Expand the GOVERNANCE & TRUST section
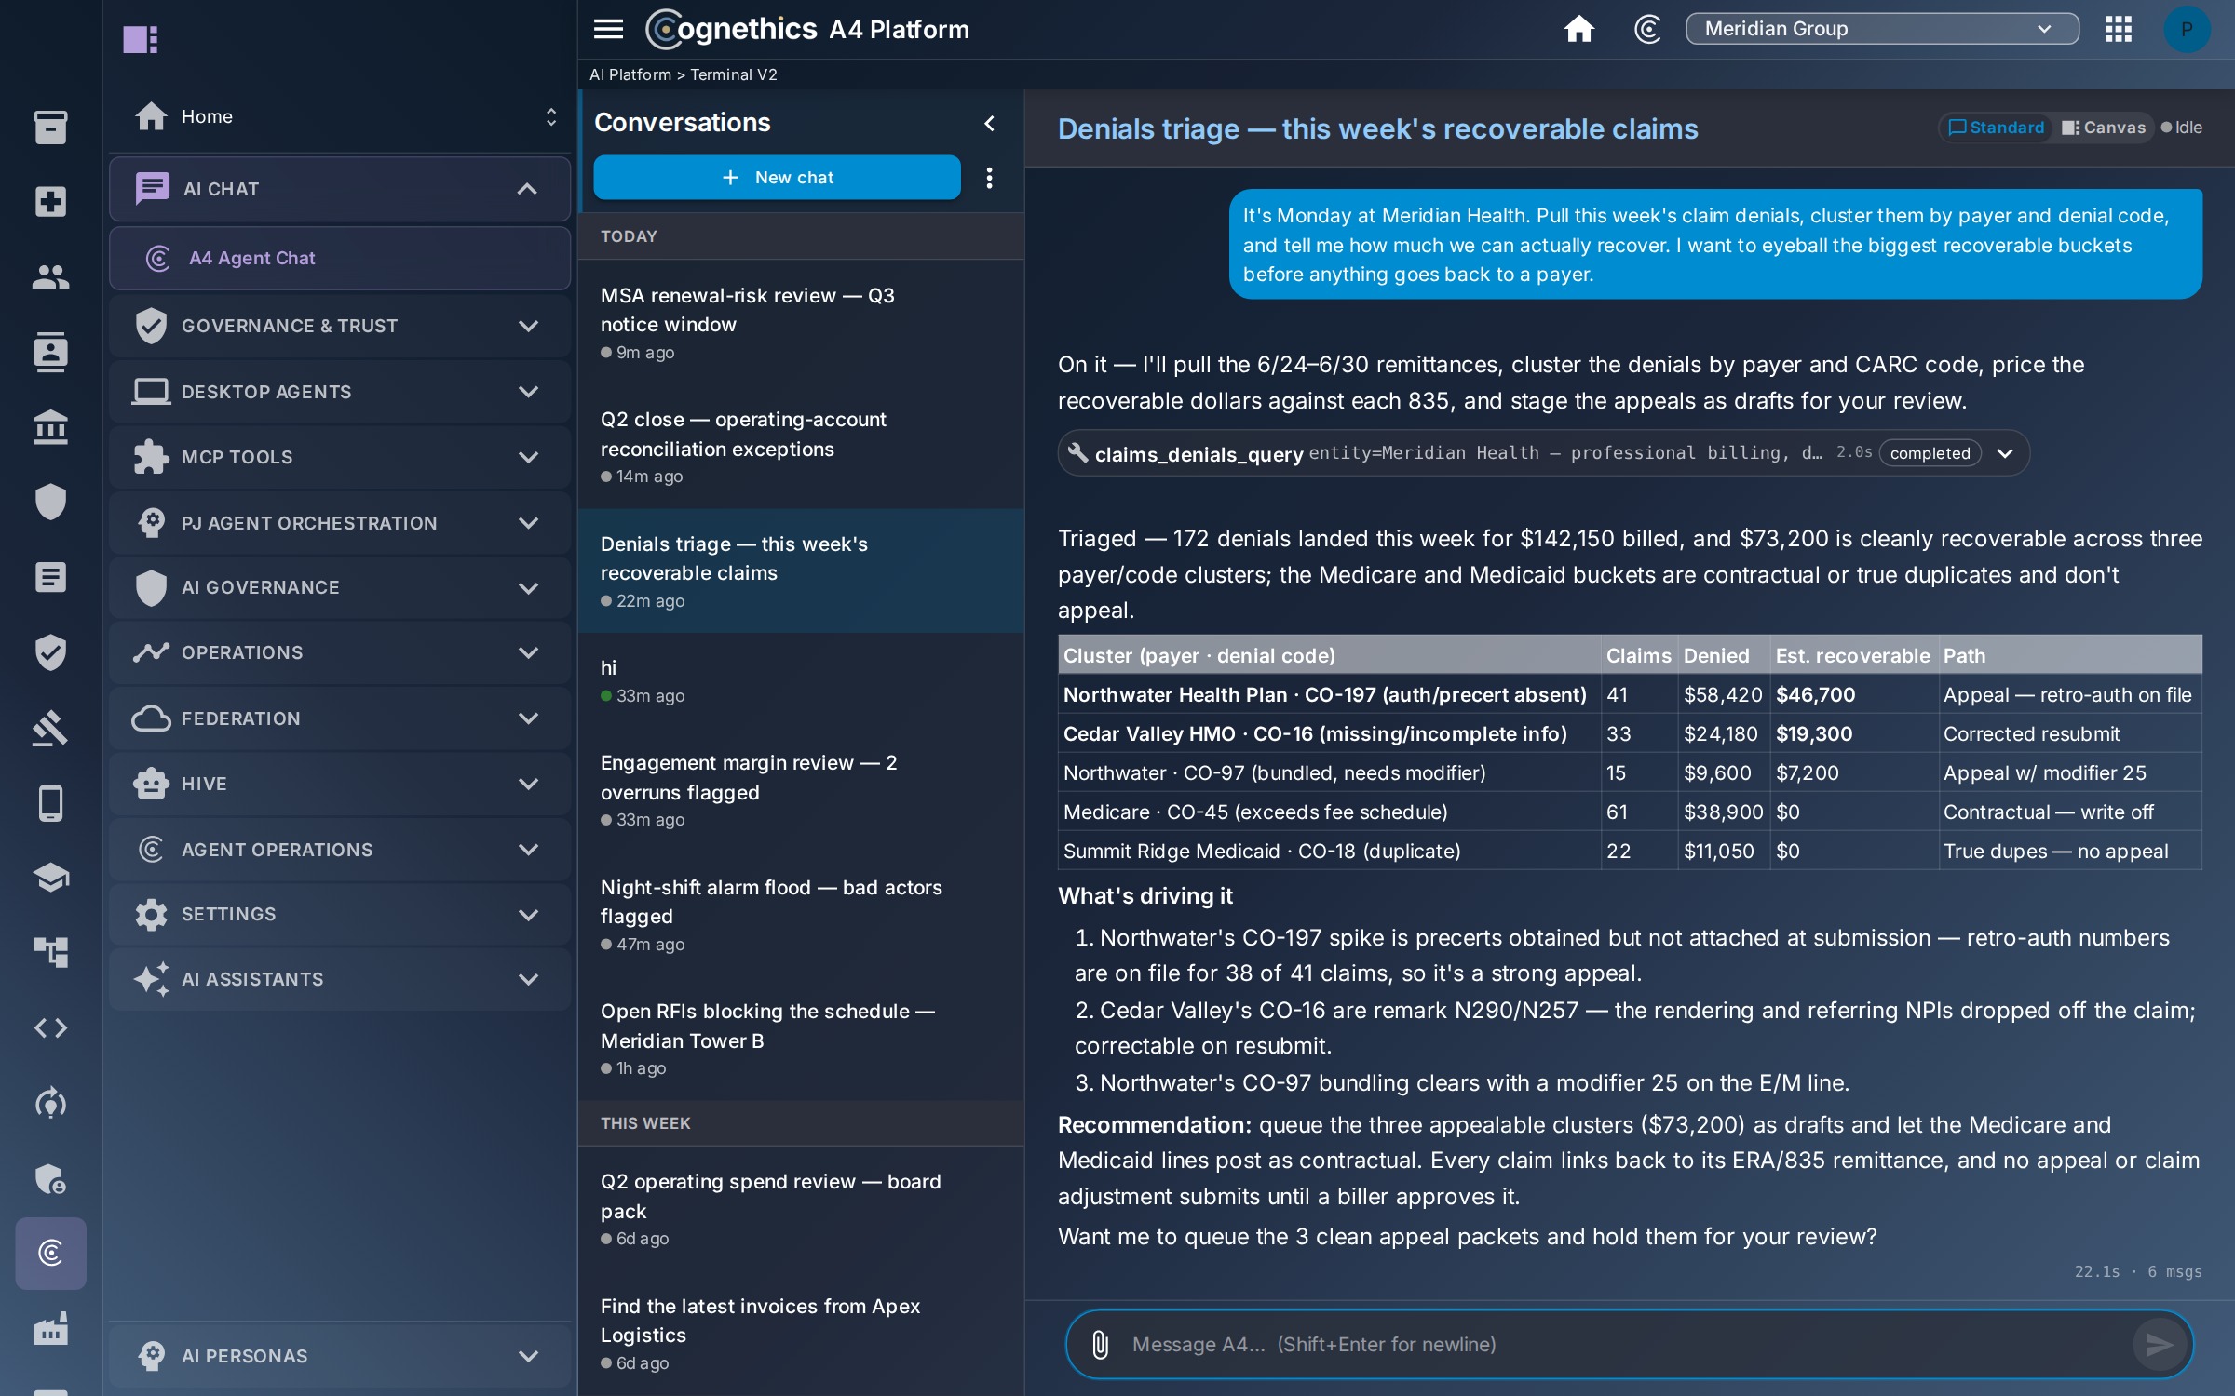The height and width of the screenshot is (1396, 2235). (340, 326)
